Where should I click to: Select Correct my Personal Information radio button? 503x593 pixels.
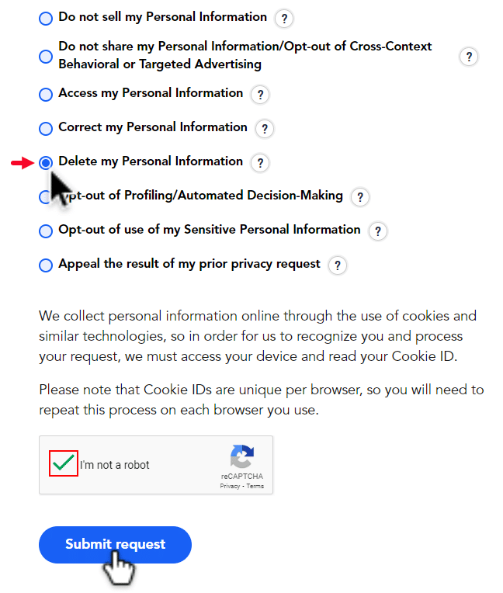tap(46, 129)
